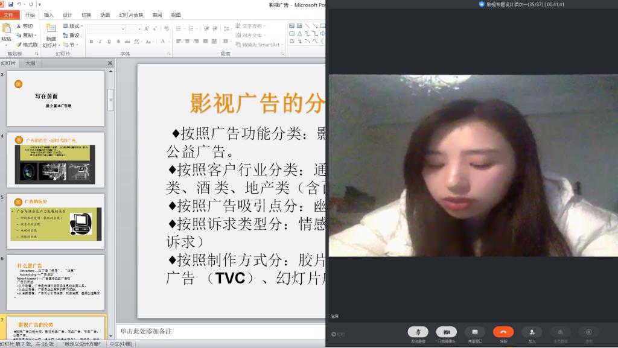
Task: Select the 格式刷 (Format Painter) tool
Action: click(27, 45)
